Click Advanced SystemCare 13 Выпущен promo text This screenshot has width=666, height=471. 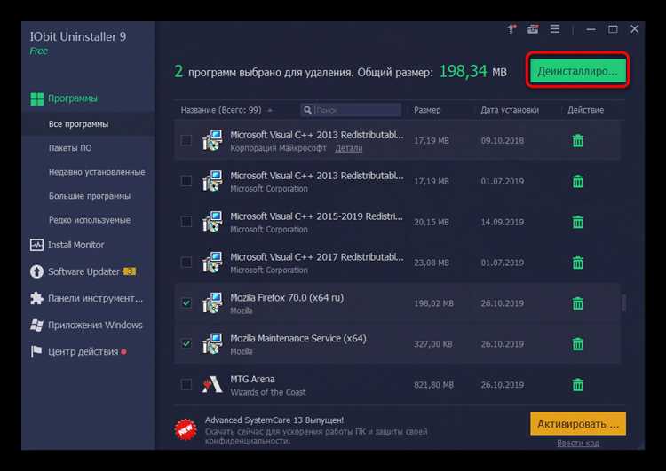274,420
